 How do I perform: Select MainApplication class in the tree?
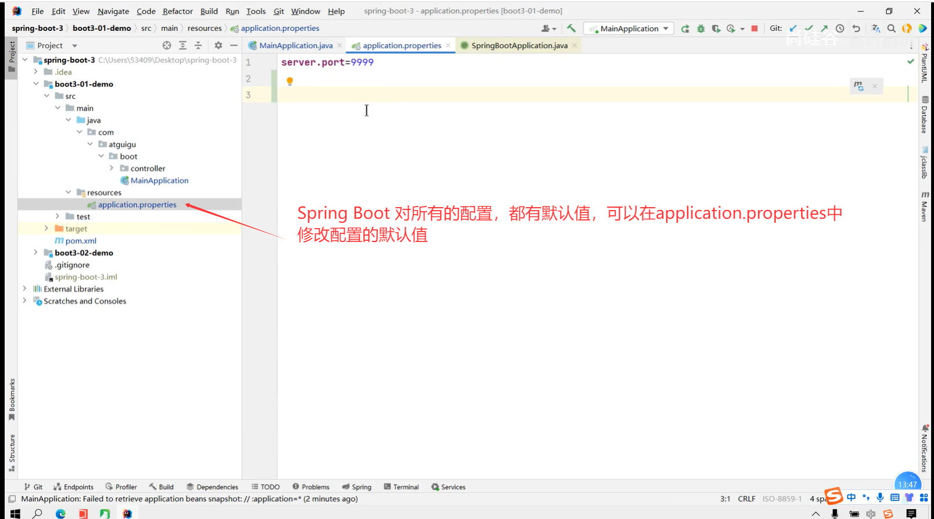[160, 180]
